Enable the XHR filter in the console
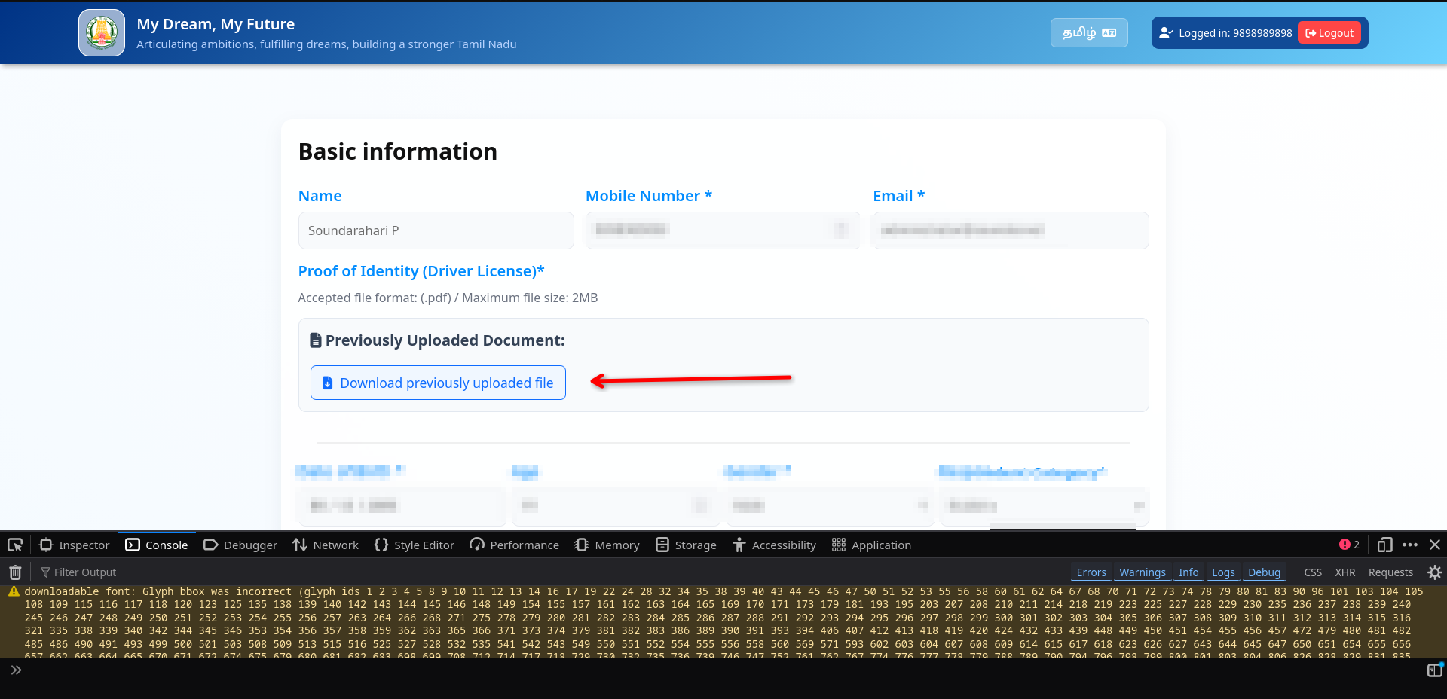The image size is (1447, 699). [1345, 572]
